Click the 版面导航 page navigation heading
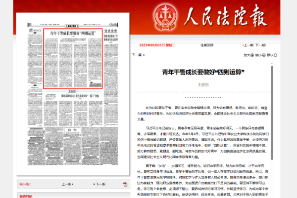297x198 pixels. tap(13, 195)
